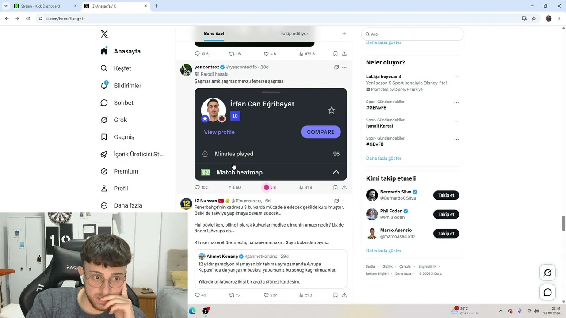Open more options on yes context post
This screenshot has width=566, height=318.
pos(344,67)
